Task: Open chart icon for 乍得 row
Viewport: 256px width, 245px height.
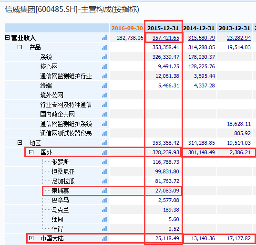Action: [104, 229]
